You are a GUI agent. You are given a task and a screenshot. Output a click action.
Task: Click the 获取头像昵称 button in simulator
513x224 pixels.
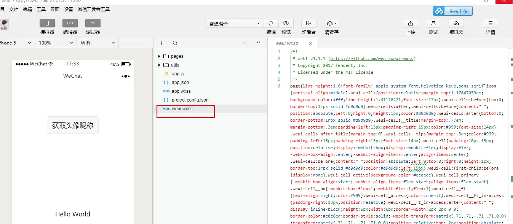[73, 125]
